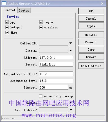Viewport: 108px width, 122px height.
Task: Expand the Src. Address field arrow
Action: 71,110
